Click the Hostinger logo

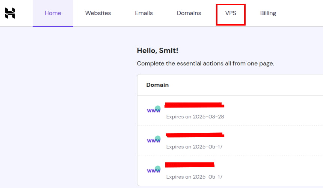(10, 13)
